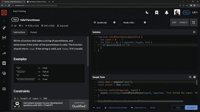Submit solution with ATTEMPT button
Screen dimensions: 200x112
(x=191, y=108)
